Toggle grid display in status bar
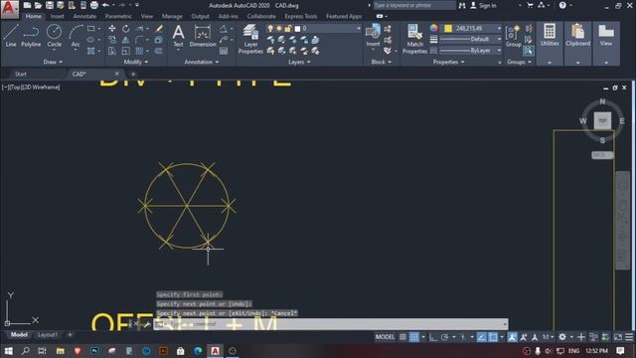 point(402,337)
